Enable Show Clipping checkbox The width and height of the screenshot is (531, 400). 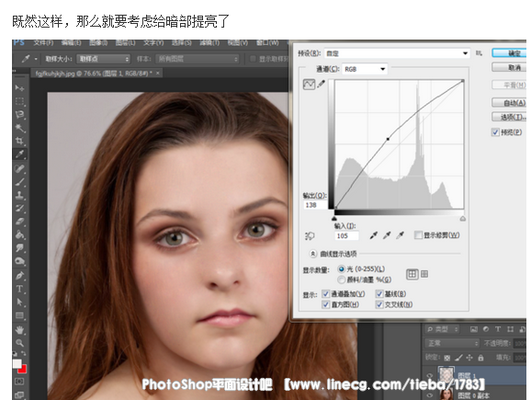(418, 234)
